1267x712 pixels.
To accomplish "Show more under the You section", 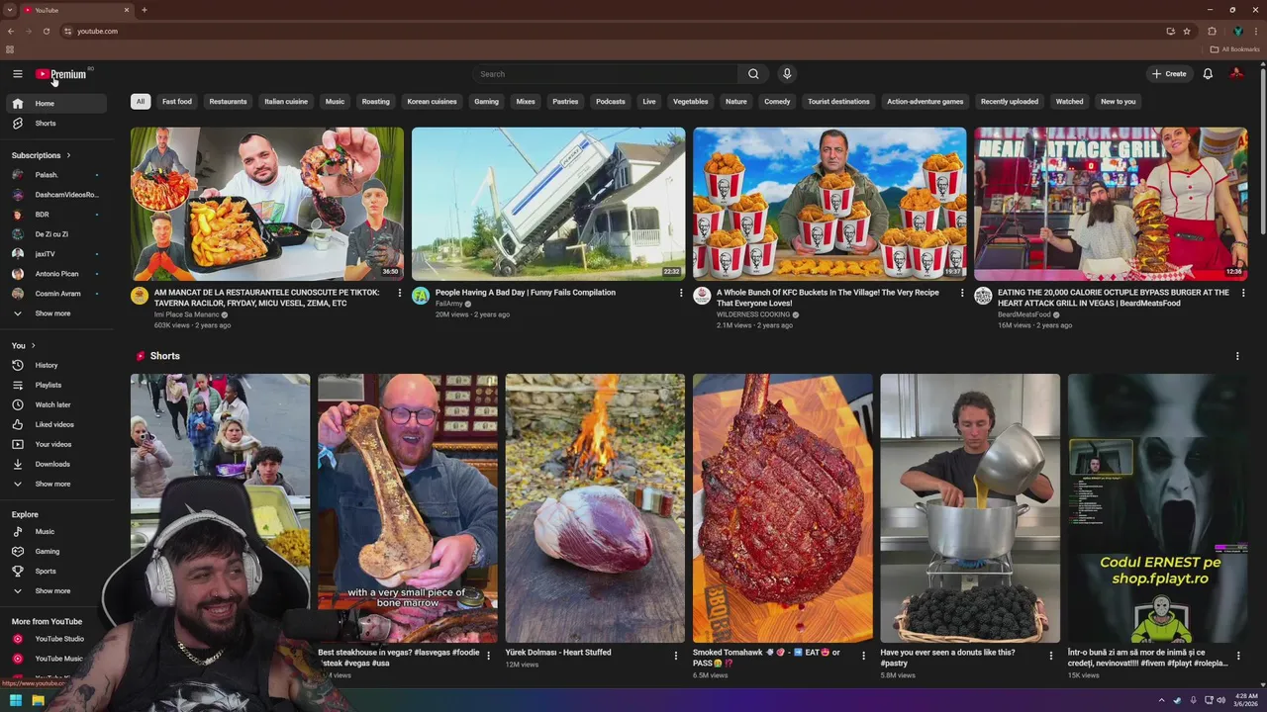I will 55,484.
